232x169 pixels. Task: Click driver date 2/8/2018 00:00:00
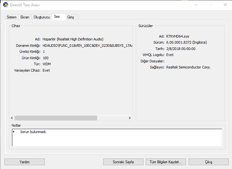pos(181,49)
